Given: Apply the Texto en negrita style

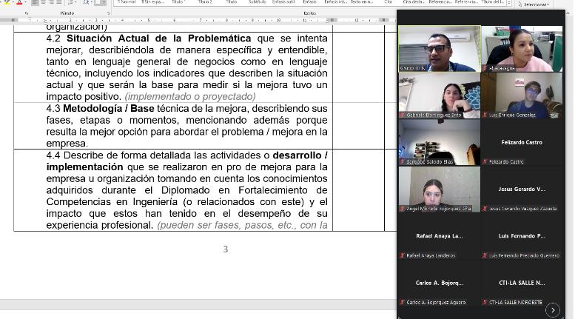Looking at the screenshot, I should (362, 1).
